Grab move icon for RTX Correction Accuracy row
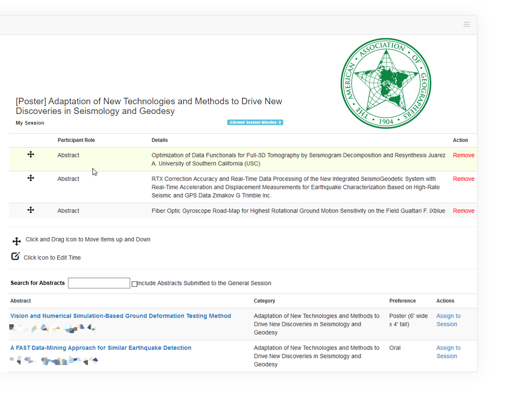Screen dimensions: 510x410 (x=31, y=178)
